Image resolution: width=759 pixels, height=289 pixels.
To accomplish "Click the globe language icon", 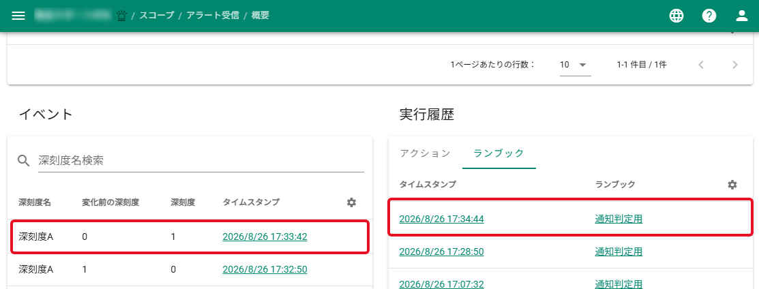I will pyautogui.click(x=676, y=16).
